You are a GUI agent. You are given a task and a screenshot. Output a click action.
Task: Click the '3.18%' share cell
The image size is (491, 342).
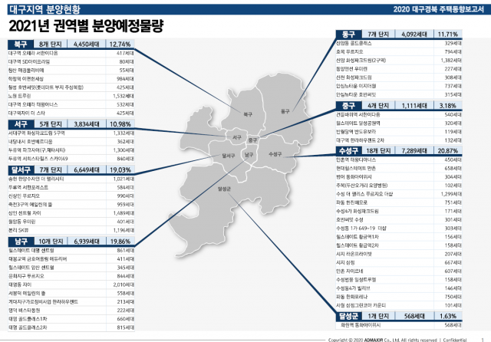click(448, 106)
